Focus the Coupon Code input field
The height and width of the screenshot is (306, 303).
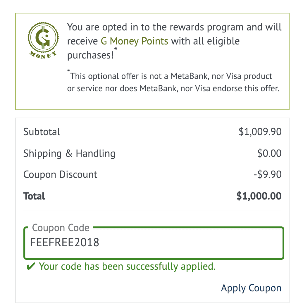tap(154, 243)
